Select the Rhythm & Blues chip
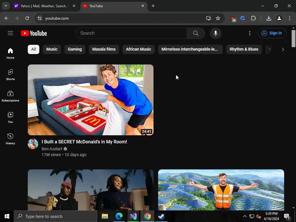The width and height of the screenshot is (296, 222). point(244,49)
